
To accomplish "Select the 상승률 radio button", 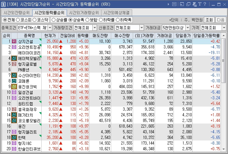I will point(54,20).
